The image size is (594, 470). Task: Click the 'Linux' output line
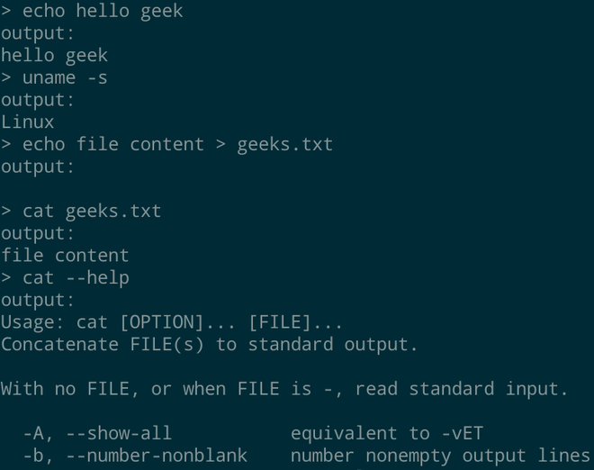28,122
